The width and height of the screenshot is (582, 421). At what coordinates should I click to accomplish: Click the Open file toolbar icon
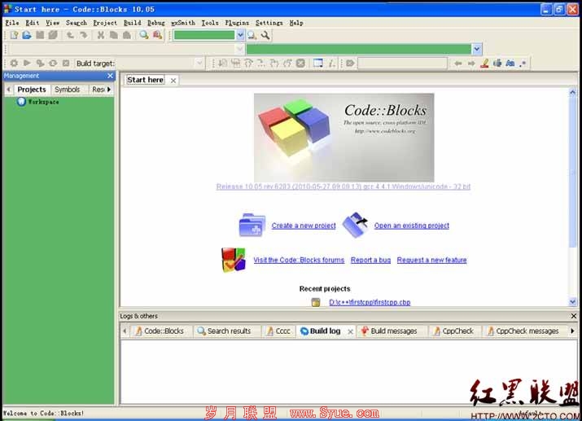[27, 35]
